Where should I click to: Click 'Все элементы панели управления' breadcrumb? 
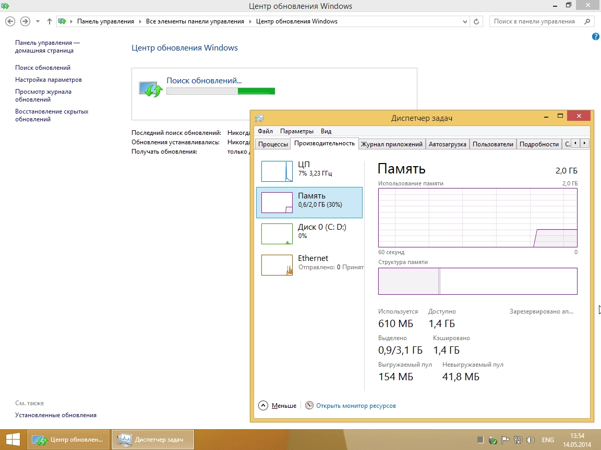(195, 21)
